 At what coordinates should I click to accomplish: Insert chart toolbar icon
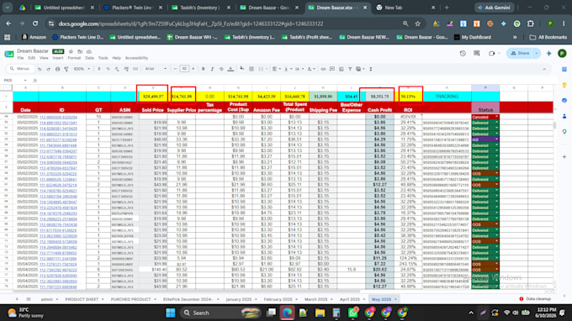tap(341, 69)
